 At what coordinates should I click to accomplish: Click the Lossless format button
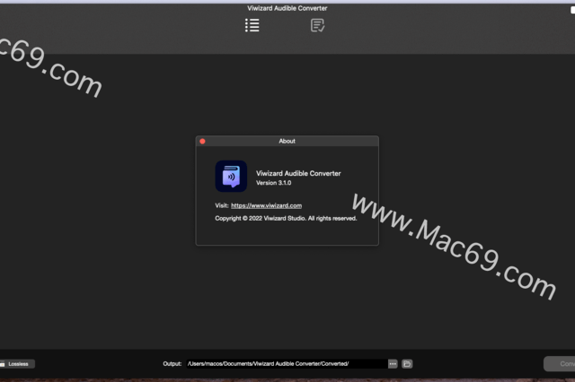click(17, 364)
